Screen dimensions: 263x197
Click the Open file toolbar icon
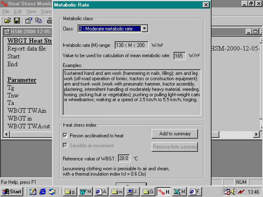coord(7,20)
